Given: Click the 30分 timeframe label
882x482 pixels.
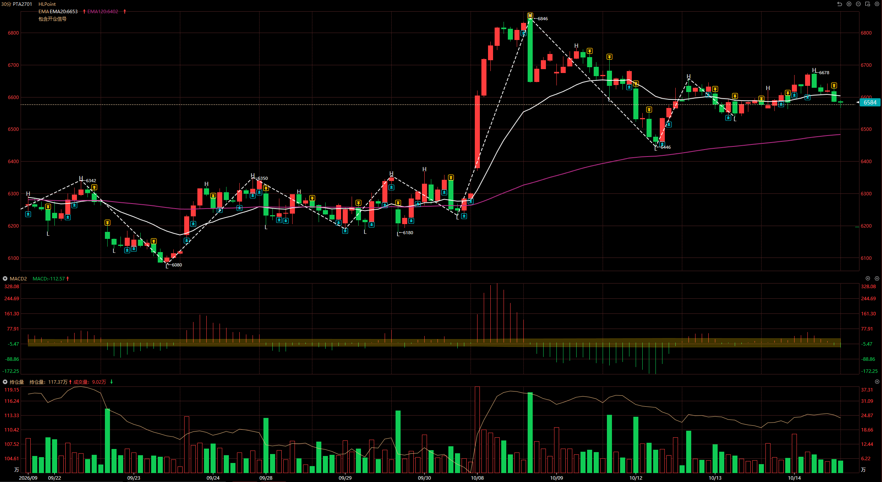Looking at the screenshot, I should (x=6, y=4).
